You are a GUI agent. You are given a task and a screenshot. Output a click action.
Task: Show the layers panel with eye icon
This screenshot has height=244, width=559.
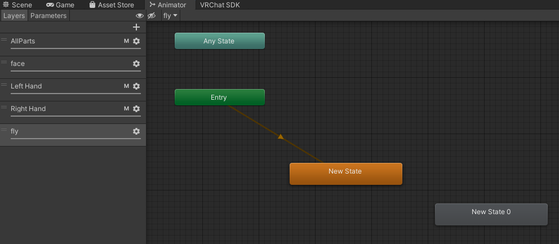[x=140, y=16]
